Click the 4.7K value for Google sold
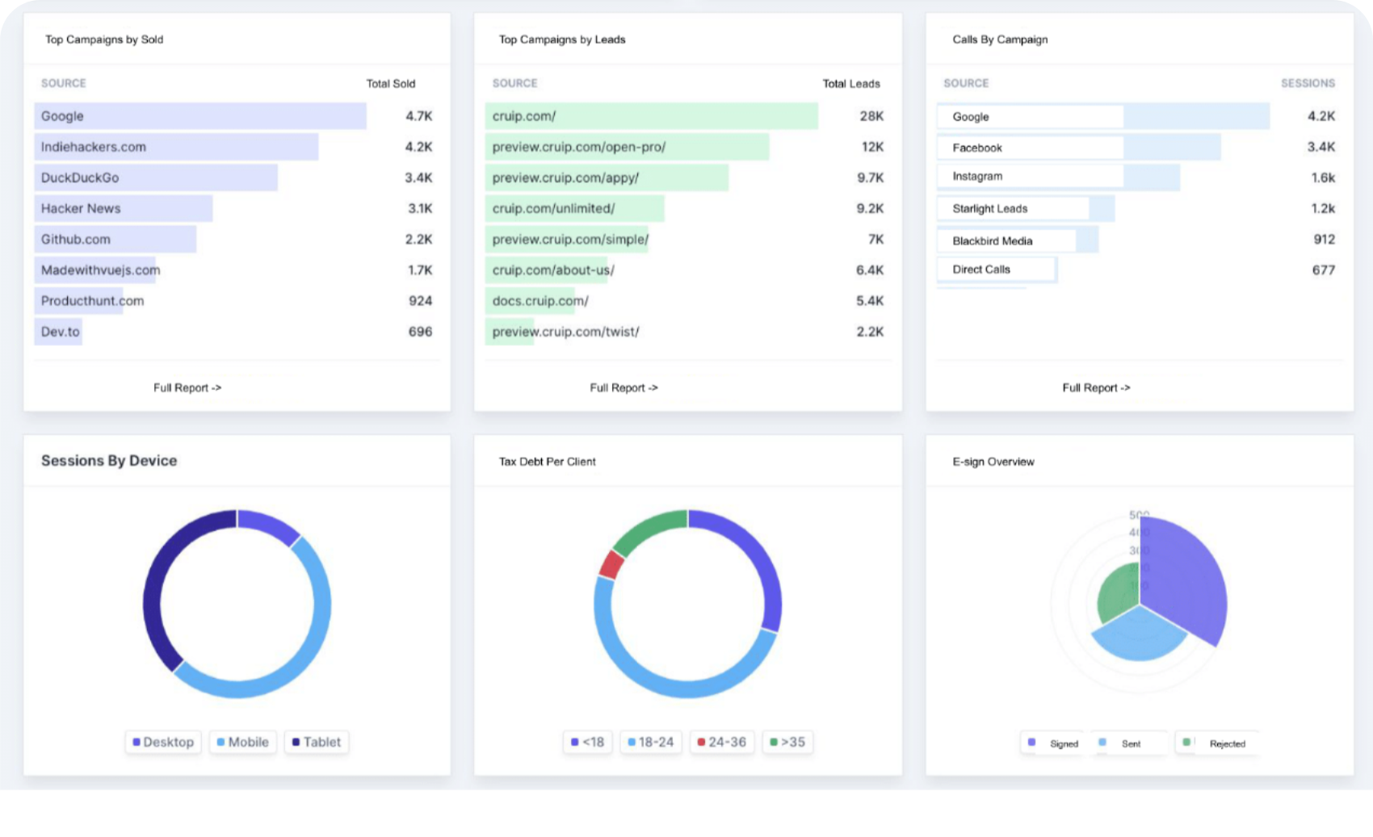Viewport: 1373px width, 837px height. pyautogui.click(x=418, y=116)
